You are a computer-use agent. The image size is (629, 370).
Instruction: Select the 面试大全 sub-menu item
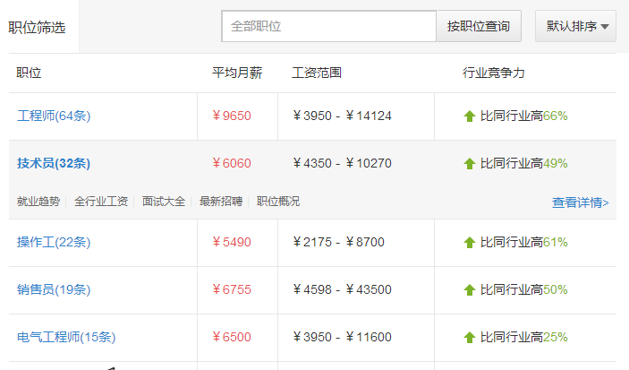click(164, 201)
